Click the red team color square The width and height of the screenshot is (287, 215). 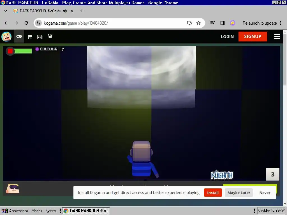(10, 51)
